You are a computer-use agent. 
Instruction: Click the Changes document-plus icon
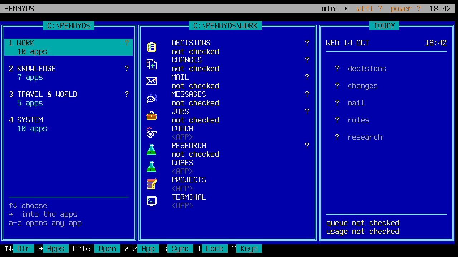pyautogui.click(x=152, y=64)
